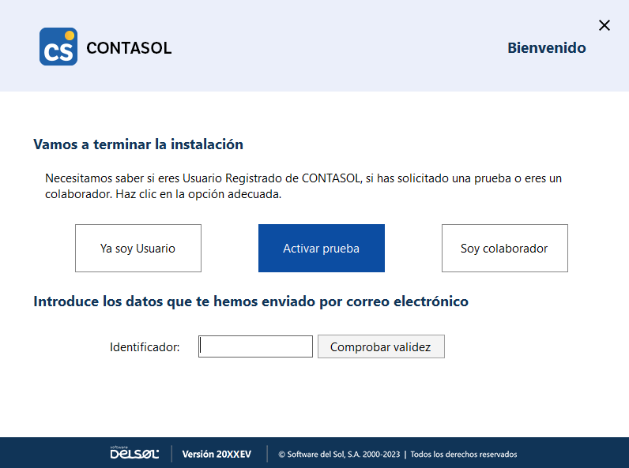The width and height of the screenshot is (629, 468).
Task: Select the Activar prueba button
Action: [322, 248]
